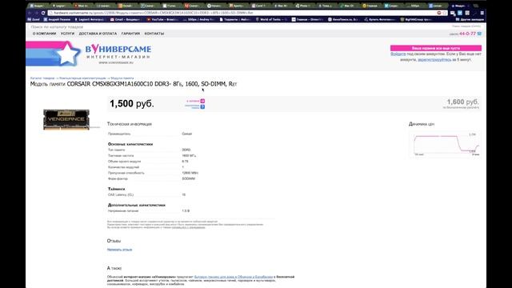Click the underlined link in the disclaimer note
The width and height of the screenshot is (512, 288).
click(189, 227)
